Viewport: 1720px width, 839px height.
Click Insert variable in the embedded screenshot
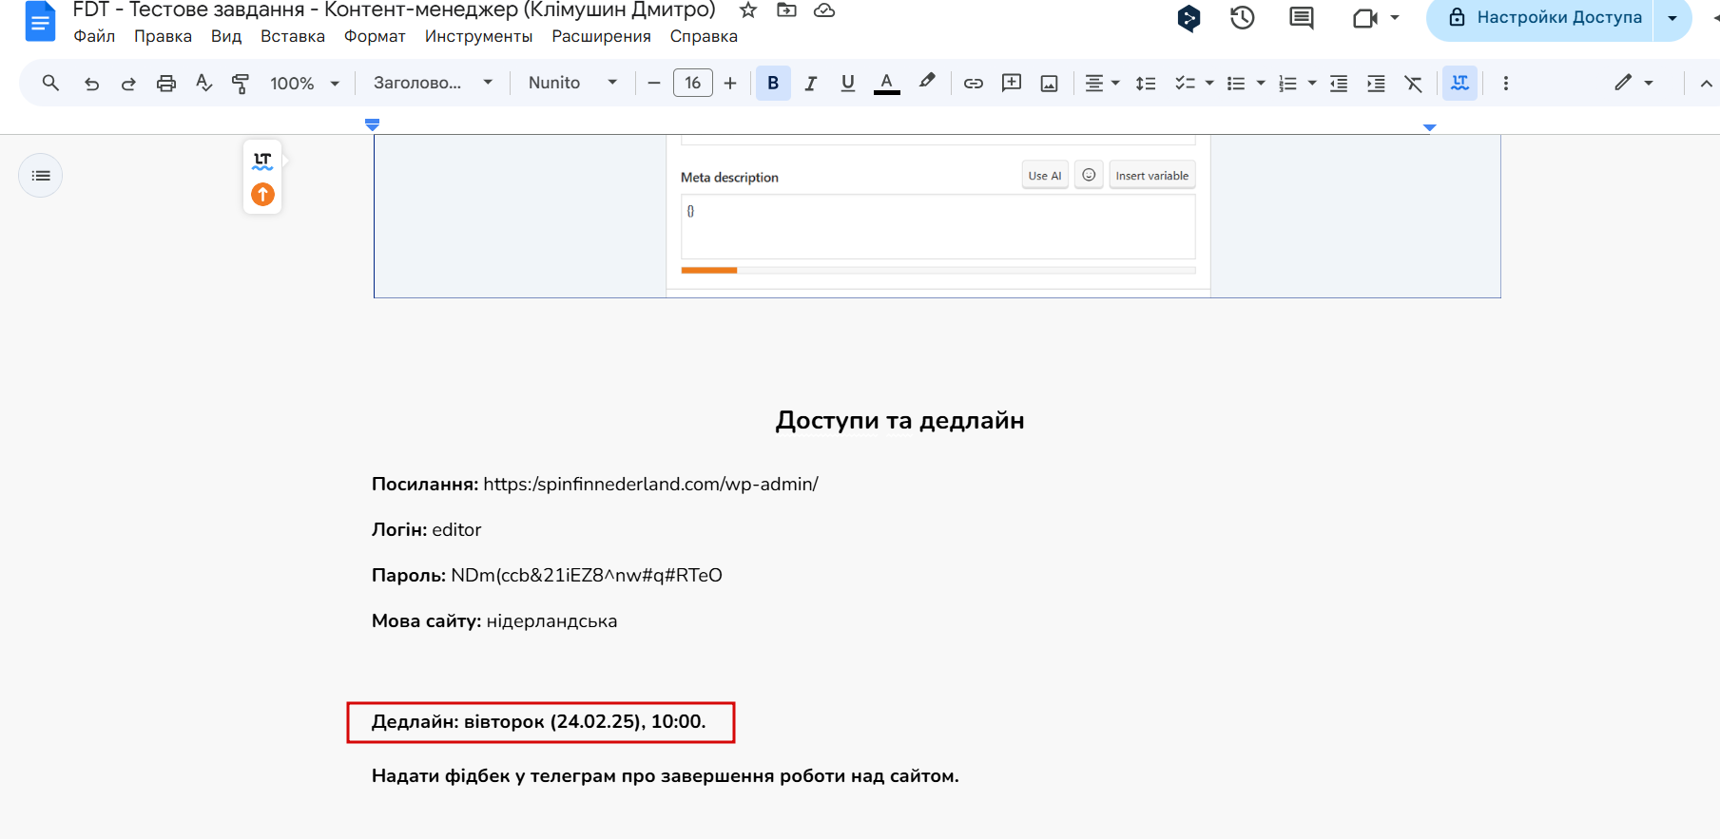coord(1152,176)
